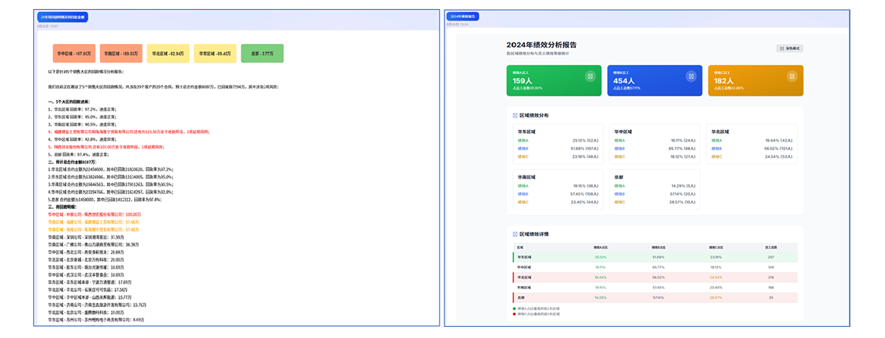Select the 华北区域 yellow swatch tile
The height and width of the screenshot is (338, 885).
click(167, 53)
